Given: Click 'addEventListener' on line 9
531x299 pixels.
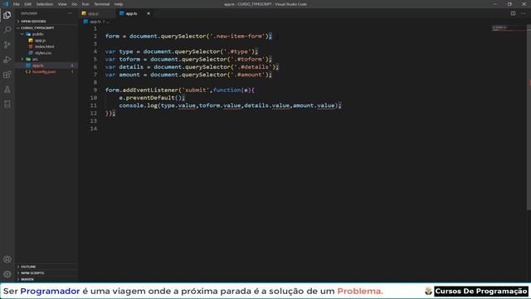Looking at the screenshot, I should coord(150,91).
